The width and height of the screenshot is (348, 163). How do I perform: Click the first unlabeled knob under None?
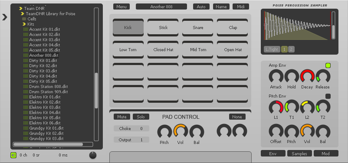point(224,130)
